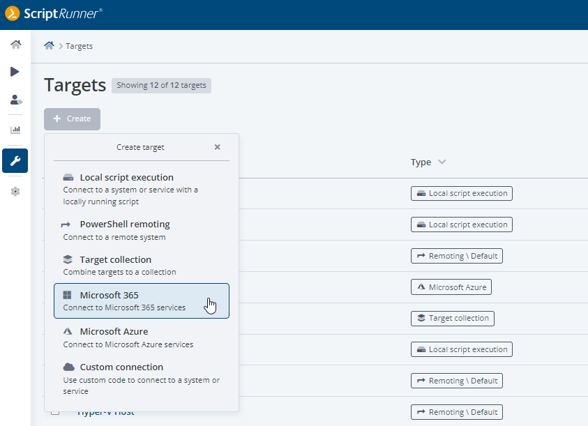588x426 pixels.
Task: Expand the Type column chevron
Action: (x=441, y=162)
